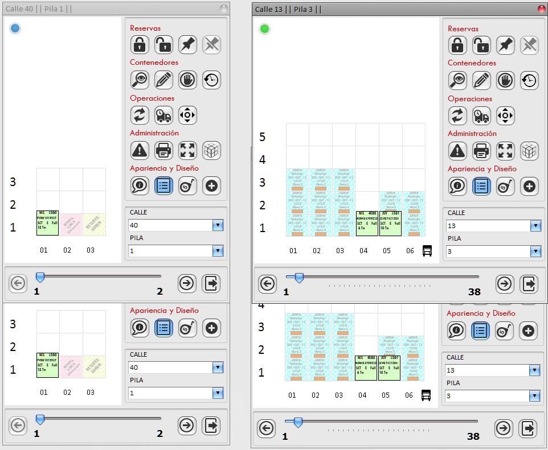Image resolution: width=548 pixels, height=450 pixels.
Task: Click the expand arrows icon in the upper Calle 40 window
Action: pos(187,150)
